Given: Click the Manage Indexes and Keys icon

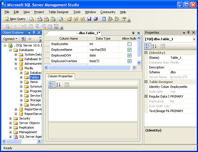Looking at the screenshot, I should [30, 26].
